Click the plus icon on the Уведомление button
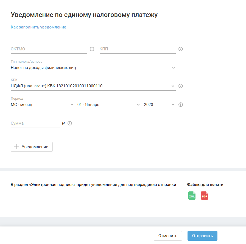 tap(17, 147)
